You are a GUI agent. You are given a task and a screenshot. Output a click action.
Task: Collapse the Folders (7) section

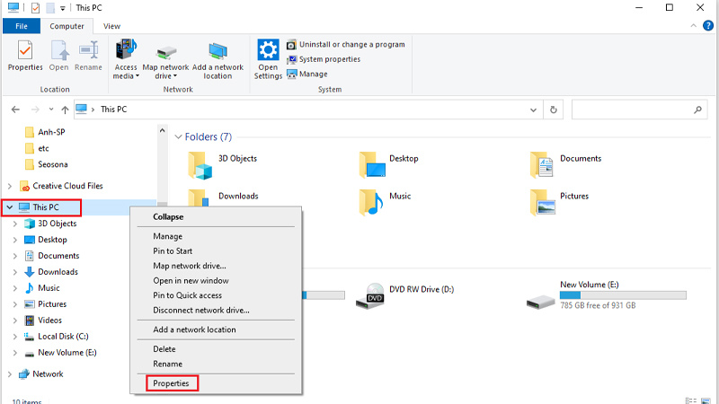tap(176, 137)
